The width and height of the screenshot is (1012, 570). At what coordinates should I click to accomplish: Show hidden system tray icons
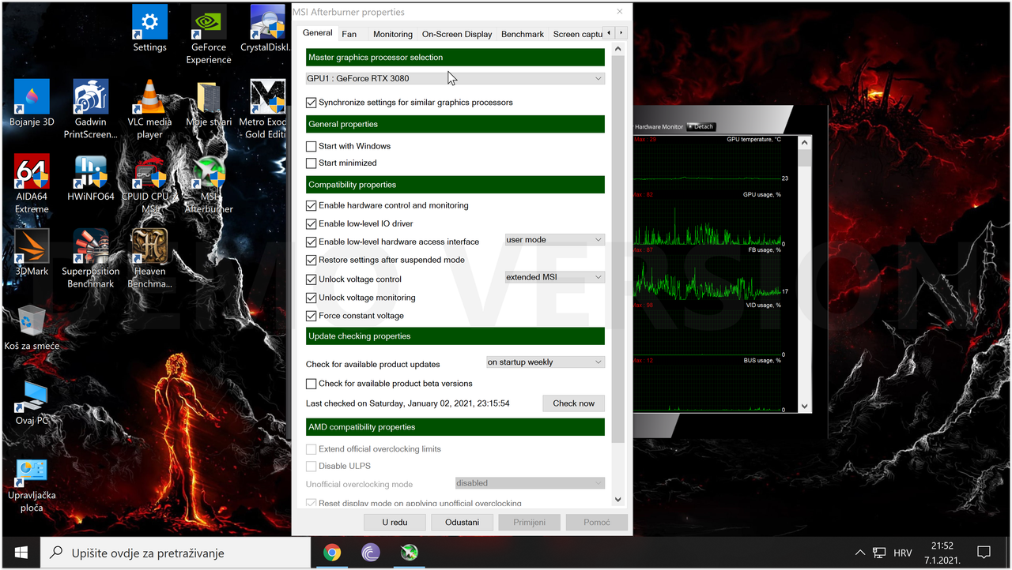[860, 553]
